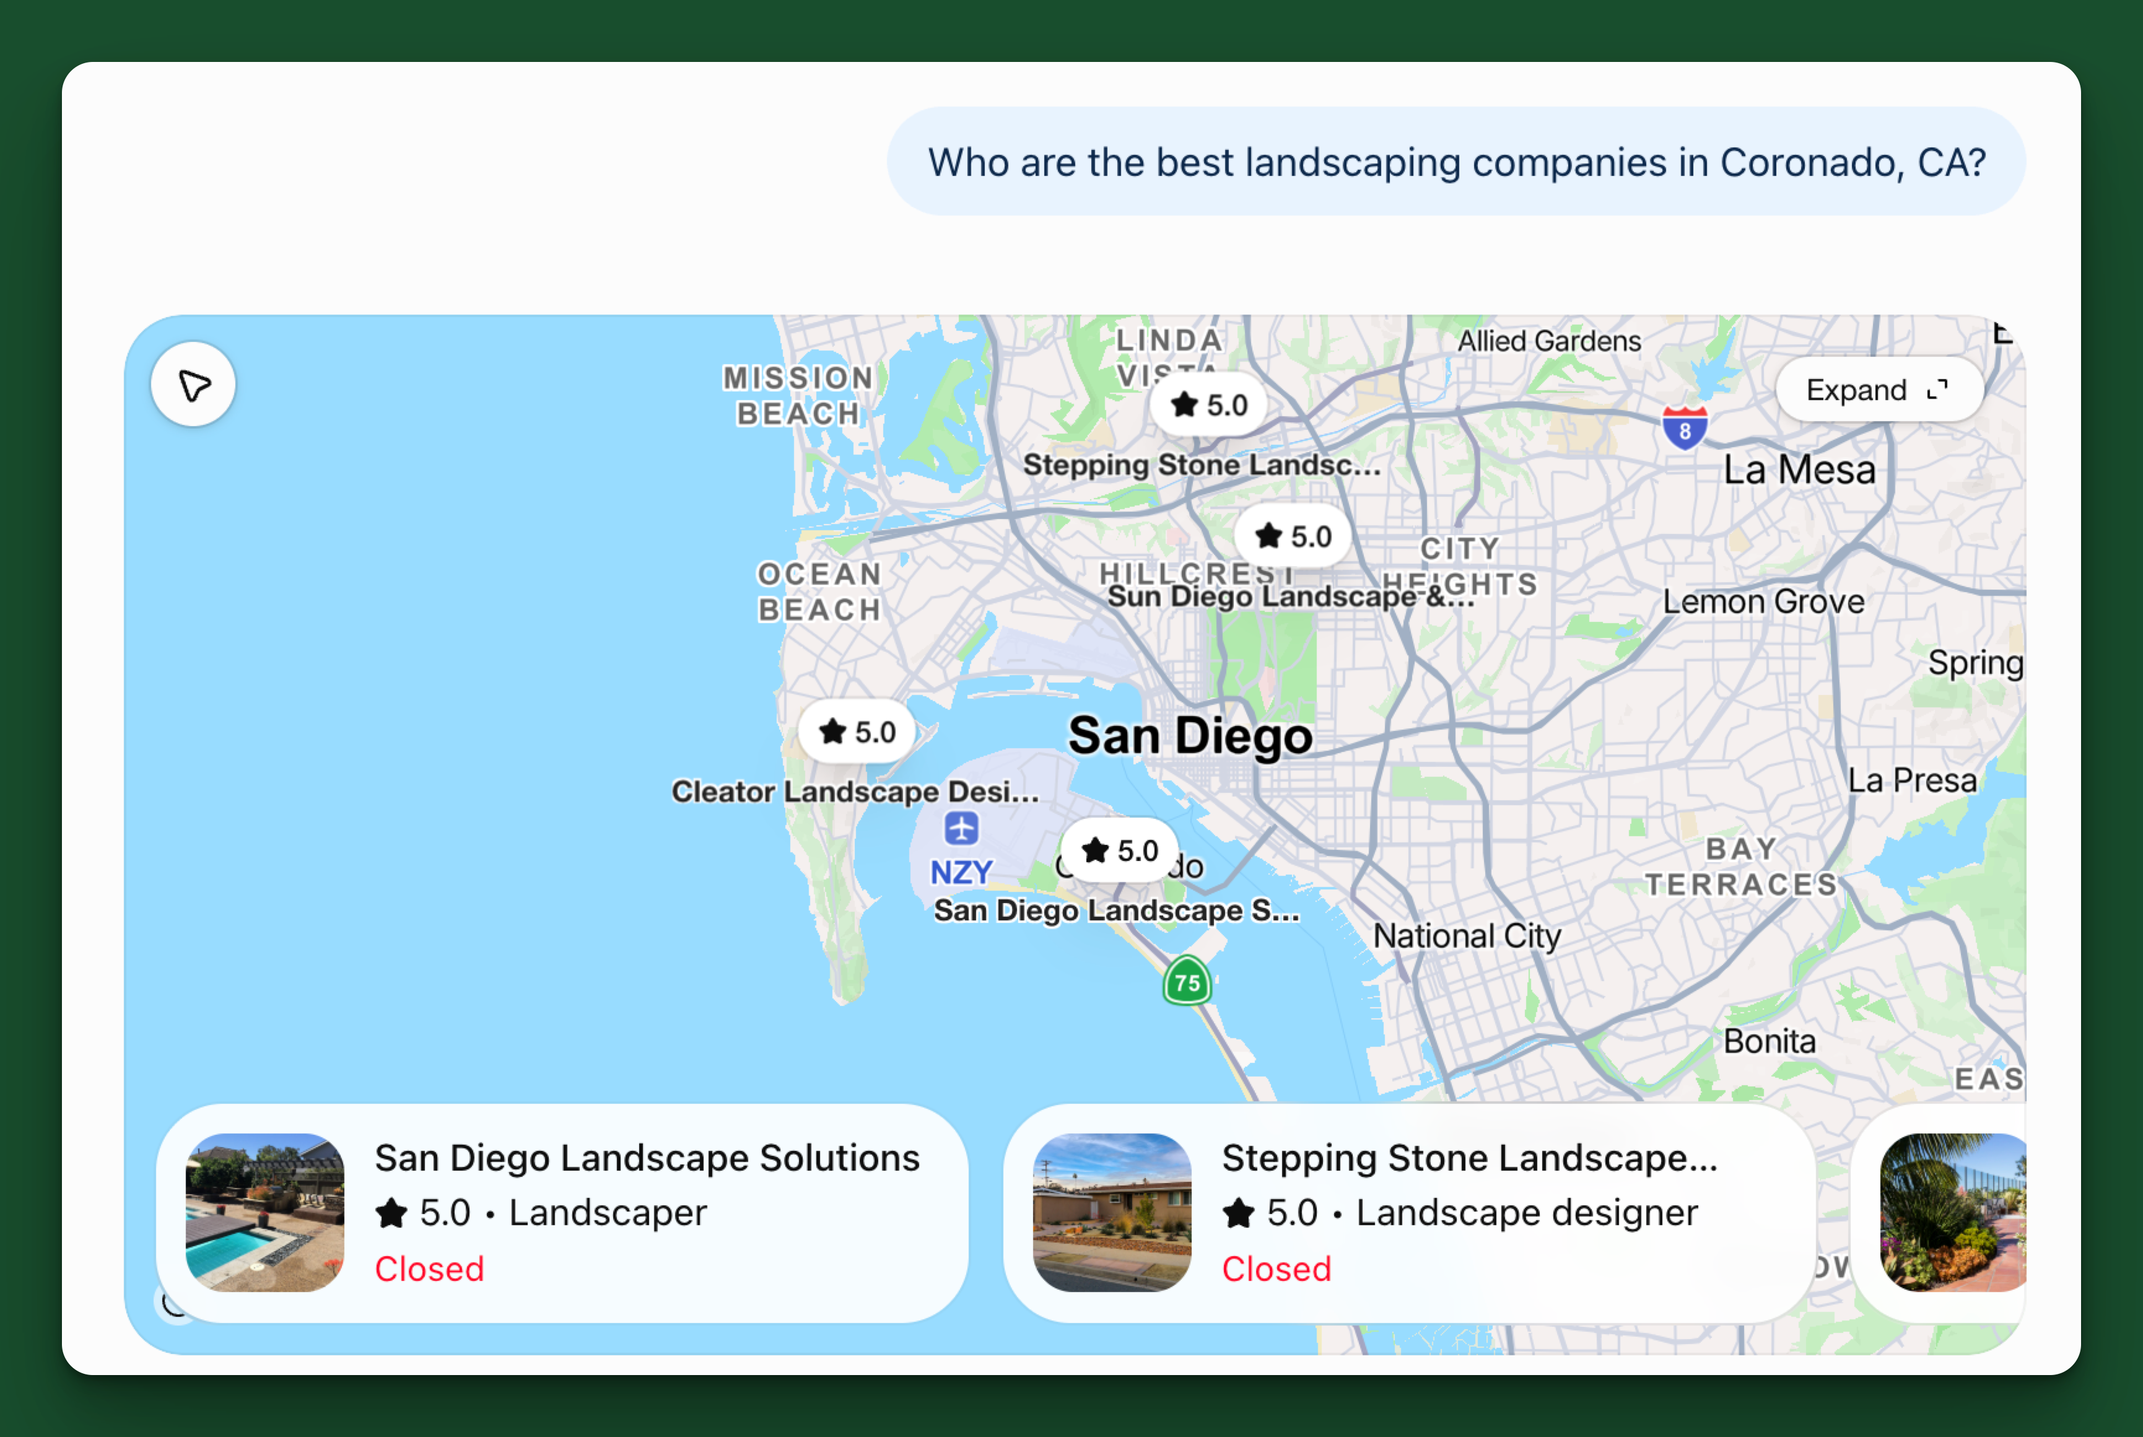Open the partially visible third business card
This screenshot has width=2143, height=1437.
pos(1940,1213)
